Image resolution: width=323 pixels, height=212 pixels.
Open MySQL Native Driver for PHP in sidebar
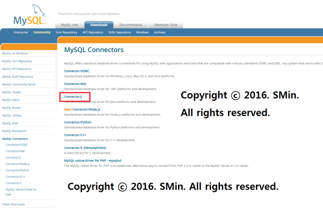click(x=21, y=192)
